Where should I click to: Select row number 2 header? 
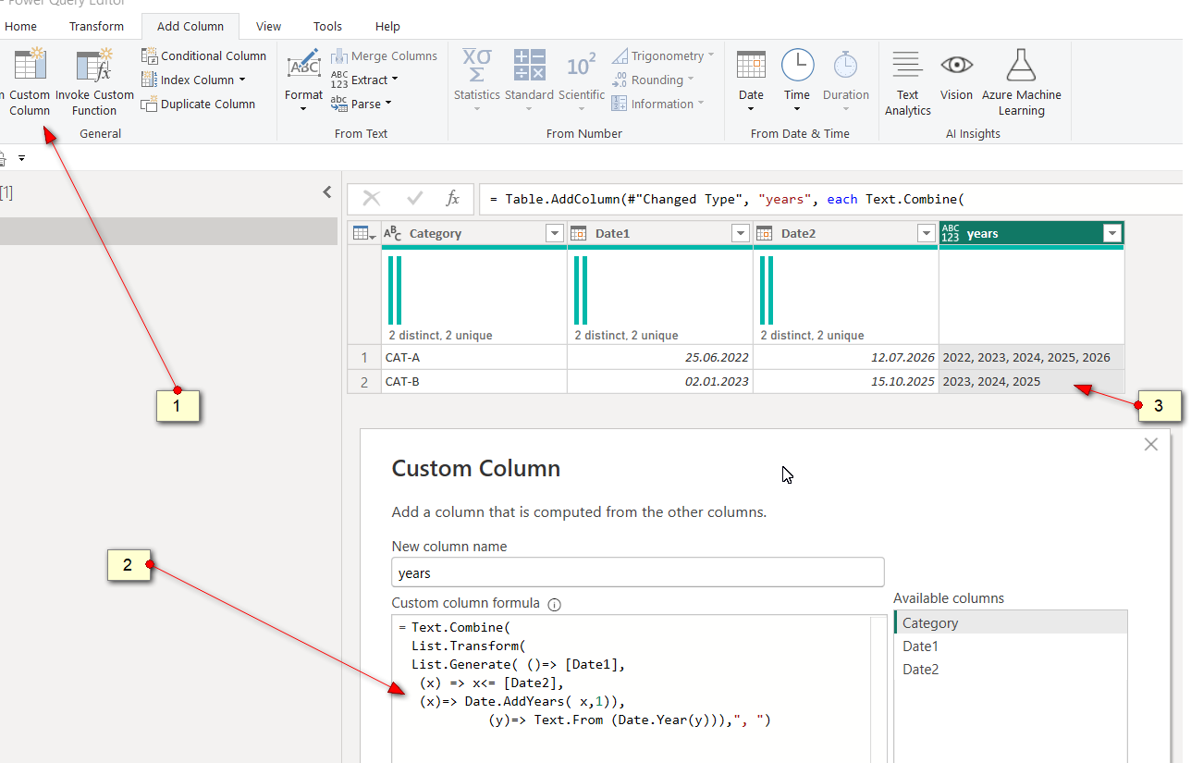point(364,381)
